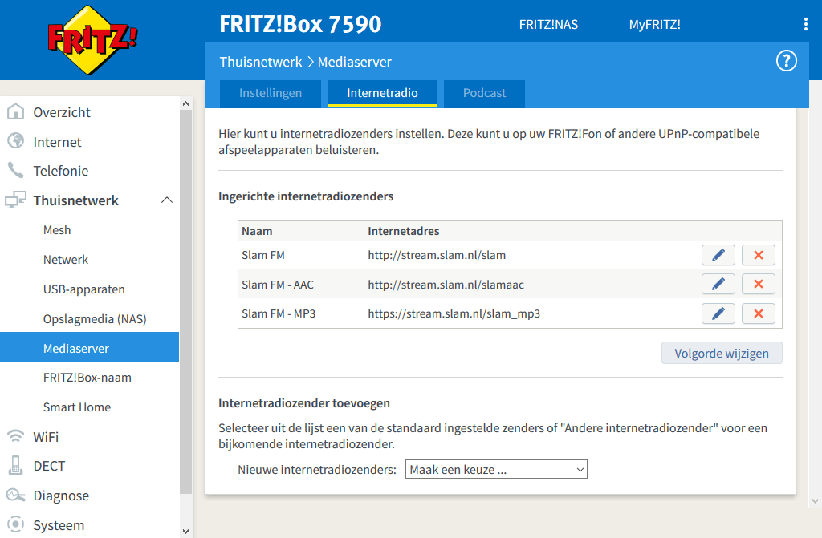Expand the WiFi menu section
Image resolution: width=822 pixels, height=538 pixels.
pyautogui.click(x=46, y=437)
